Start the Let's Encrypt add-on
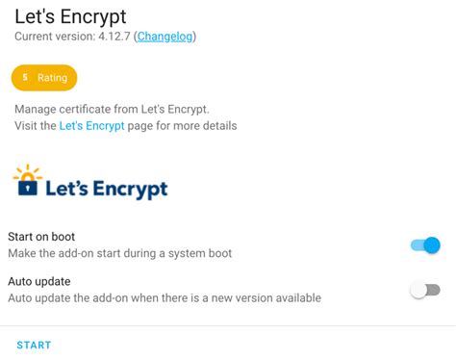Screen dimensions: 456x359 click(34, 346)
